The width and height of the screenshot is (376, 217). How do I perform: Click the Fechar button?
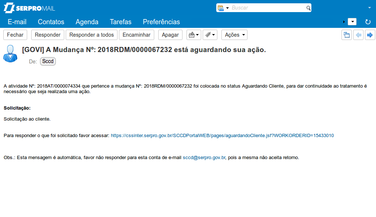pos(15,35)
